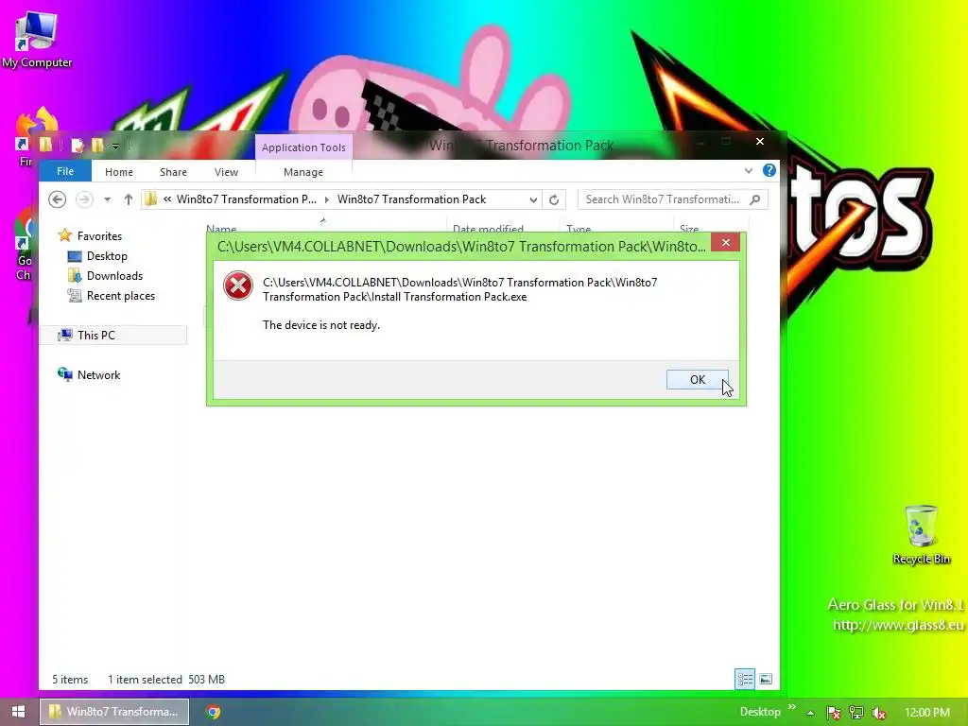The height and width of the screenshot is (726, 968).
Task: Open the File menu in Explorer
Action: coord(65,172)
